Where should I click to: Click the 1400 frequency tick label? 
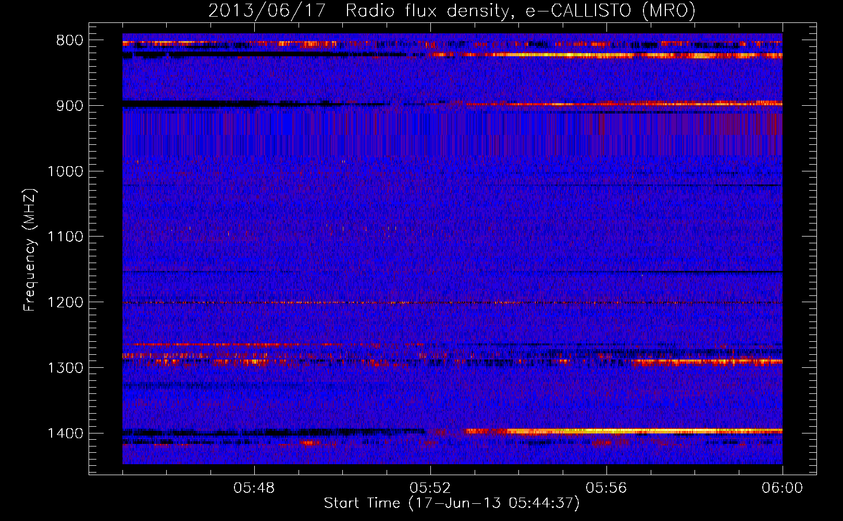(65, 433)
